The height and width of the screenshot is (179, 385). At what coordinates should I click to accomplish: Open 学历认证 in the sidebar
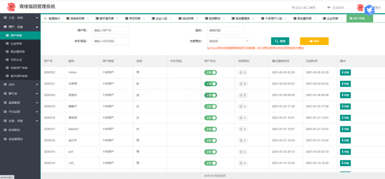tap(20, 60)
